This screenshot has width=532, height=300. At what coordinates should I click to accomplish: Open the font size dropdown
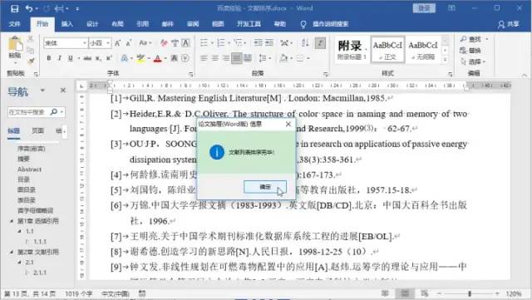click(x=108, y=43)
